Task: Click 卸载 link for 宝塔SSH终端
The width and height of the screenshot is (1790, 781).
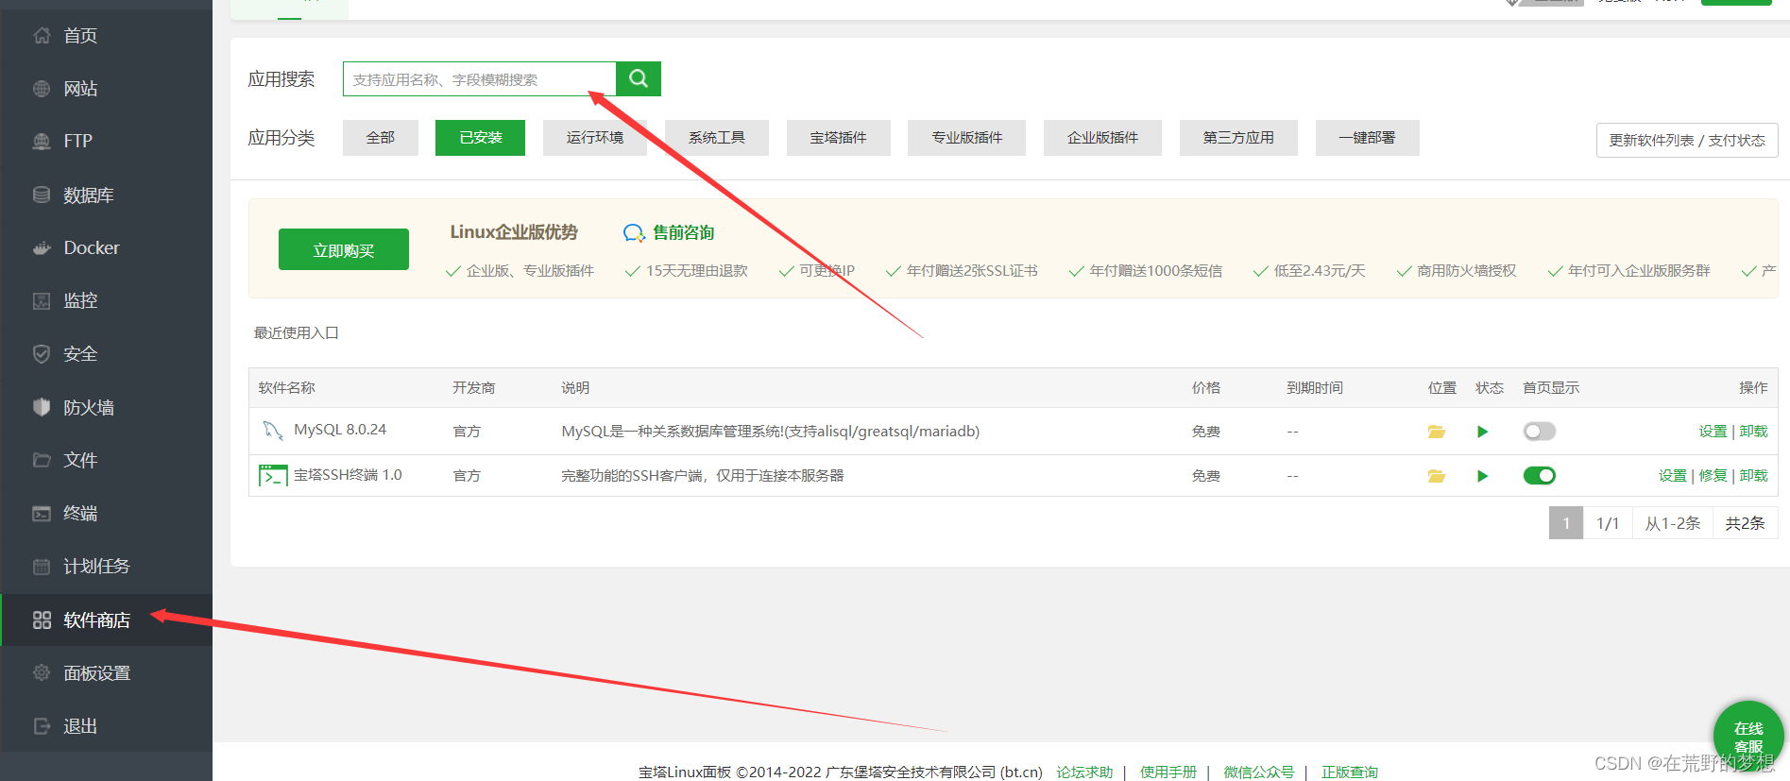Action: point(1753,476)
